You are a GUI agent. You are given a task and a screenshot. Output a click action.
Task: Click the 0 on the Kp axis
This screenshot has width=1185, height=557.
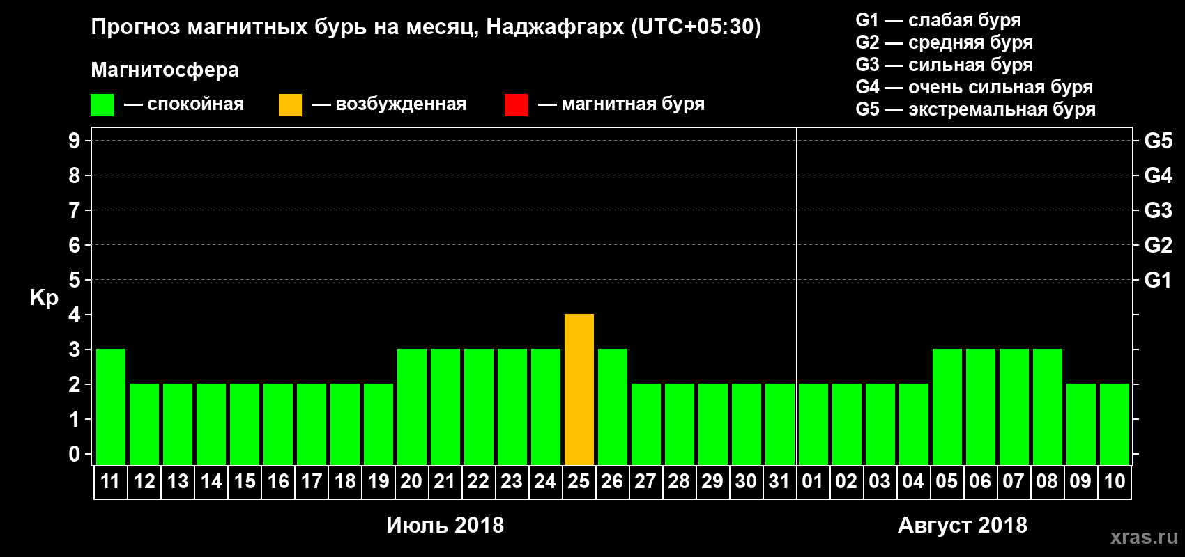(75, 454)
